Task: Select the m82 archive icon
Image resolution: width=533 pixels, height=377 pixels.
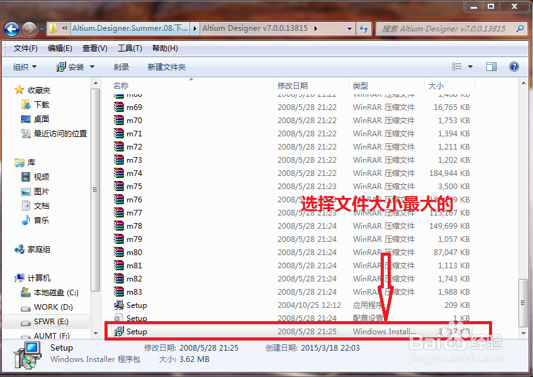Action: (119, 279)
